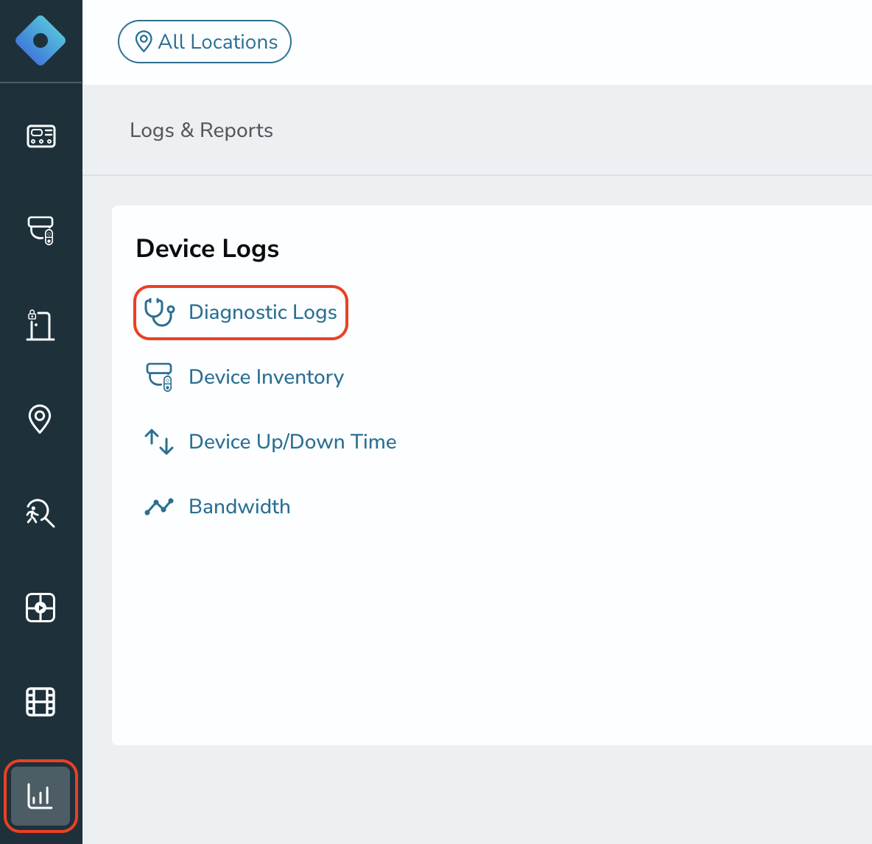Click the line graph Bandwidth icon
This screenshot has width=872, height=844.
tap(159, 507)
